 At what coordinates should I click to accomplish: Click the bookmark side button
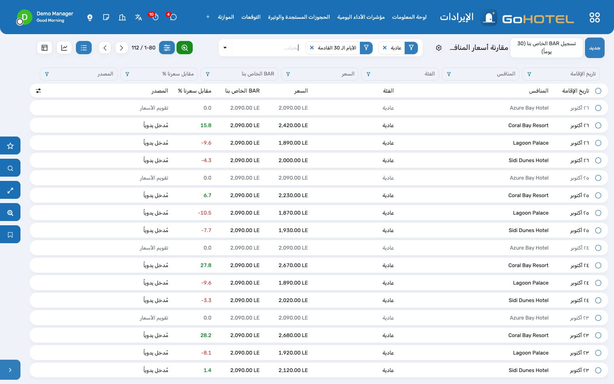coord(10,235)
